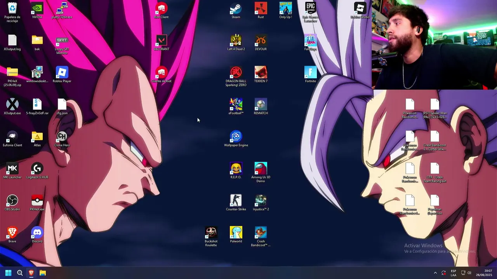
Task: Open the bak folder
Action: coord(37,43)
